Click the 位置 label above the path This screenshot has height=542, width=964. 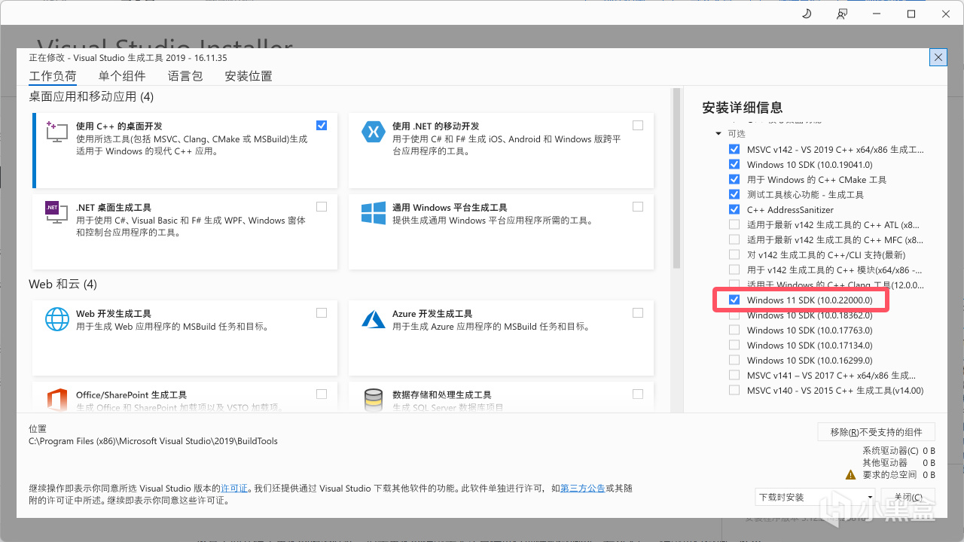coord(38,428)
